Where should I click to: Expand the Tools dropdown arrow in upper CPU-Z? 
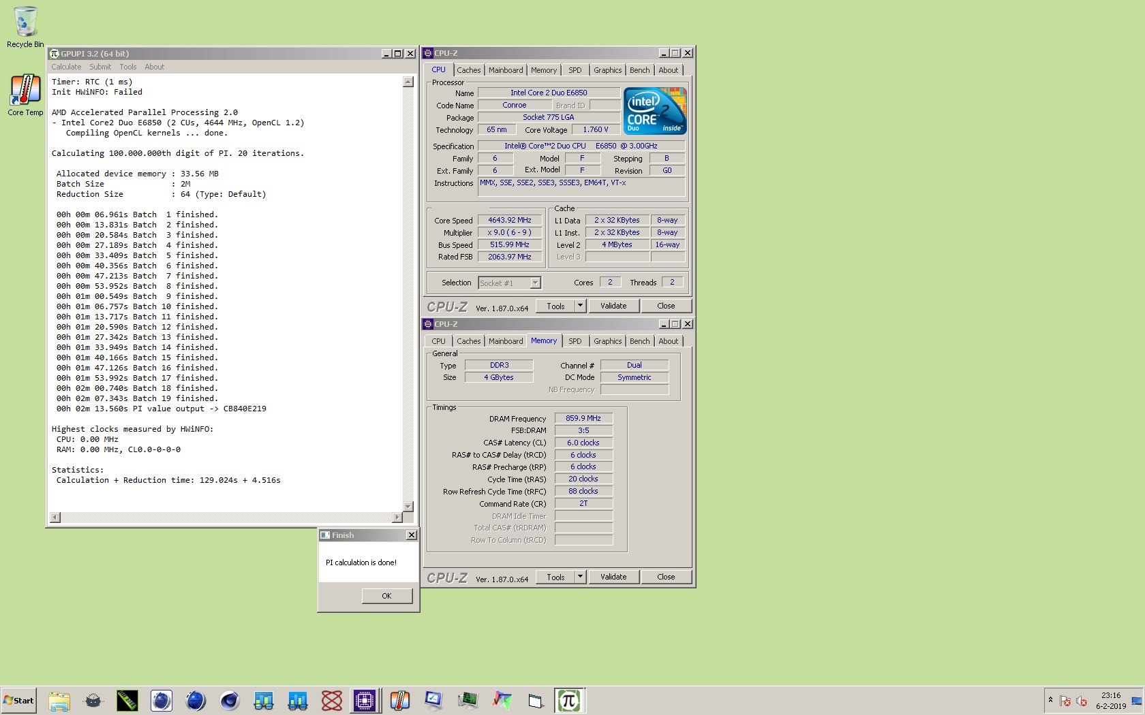coord(581,306)
